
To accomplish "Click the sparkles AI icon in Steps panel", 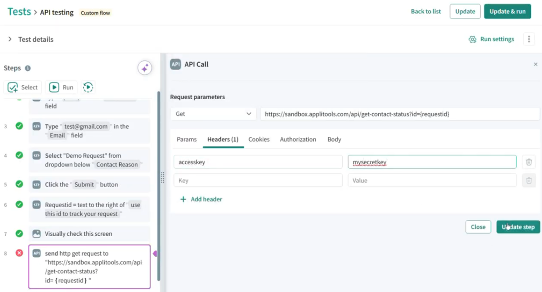I will (145, 68).
